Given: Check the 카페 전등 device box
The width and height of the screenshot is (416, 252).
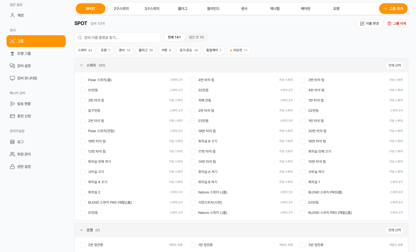Looking at the screenshot, I should (193, 100).
